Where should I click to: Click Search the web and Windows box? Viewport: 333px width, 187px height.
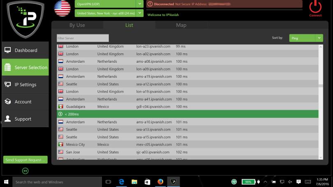click(x=57, y=182)
